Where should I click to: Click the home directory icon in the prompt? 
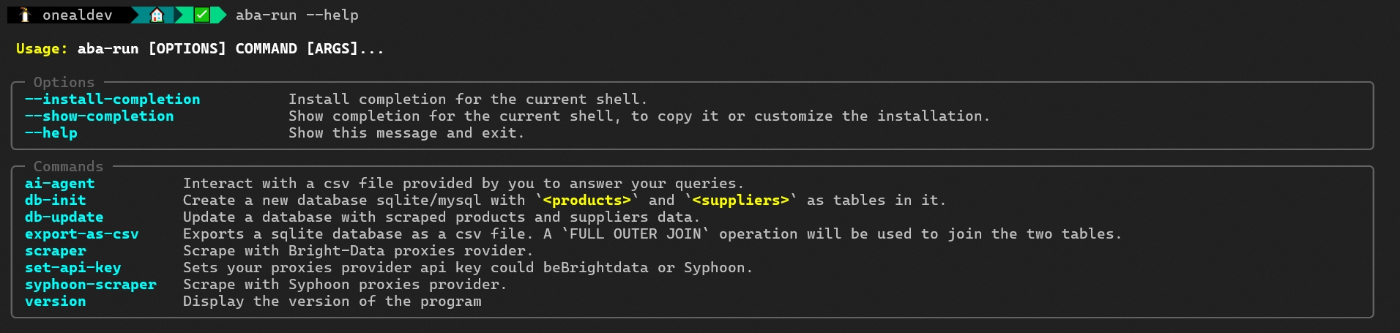point(157,15)
